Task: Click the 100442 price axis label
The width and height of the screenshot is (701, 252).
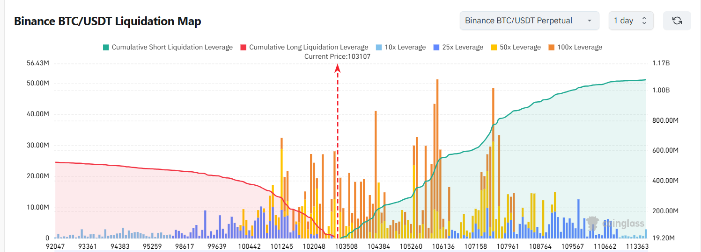Action: (x=249, y=246)
